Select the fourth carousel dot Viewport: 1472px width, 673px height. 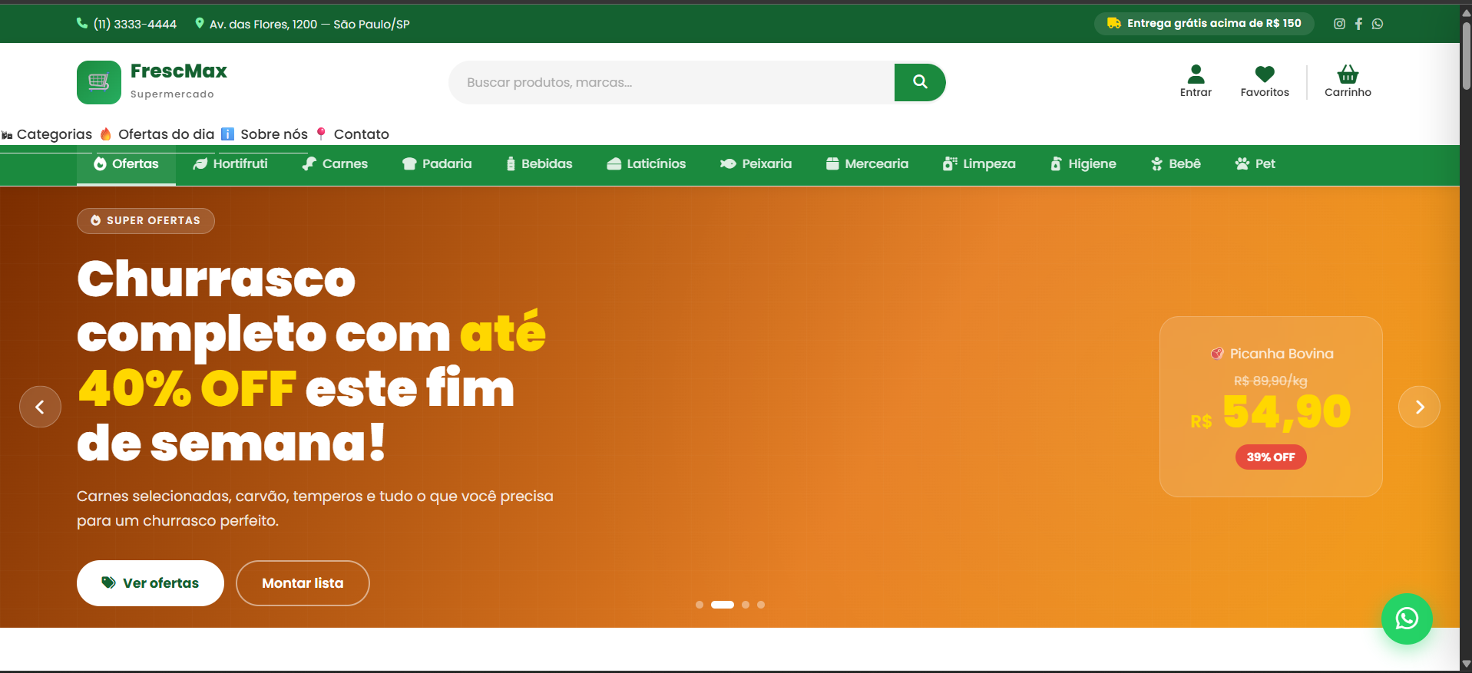click(x=761, y=605)
